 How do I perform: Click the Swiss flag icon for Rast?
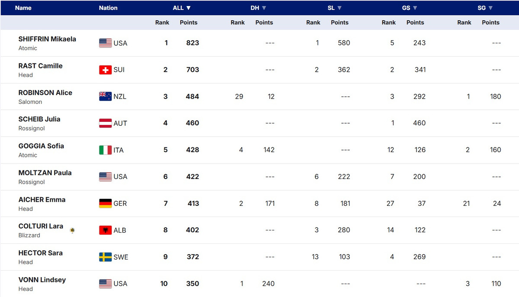click(105, 70)
